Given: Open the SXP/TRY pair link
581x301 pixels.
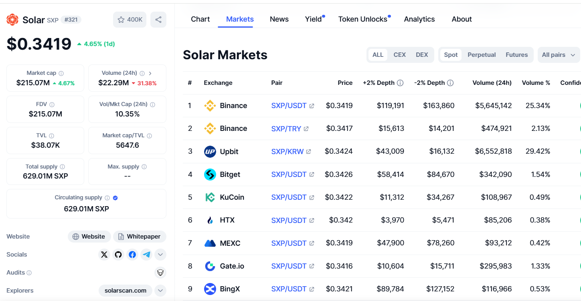Looking at the screenshot, I should pos(290,128).
